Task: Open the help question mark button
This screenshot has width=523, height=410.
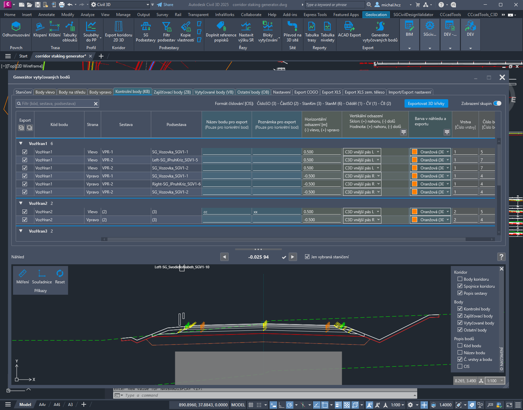Action: [501, 257]
